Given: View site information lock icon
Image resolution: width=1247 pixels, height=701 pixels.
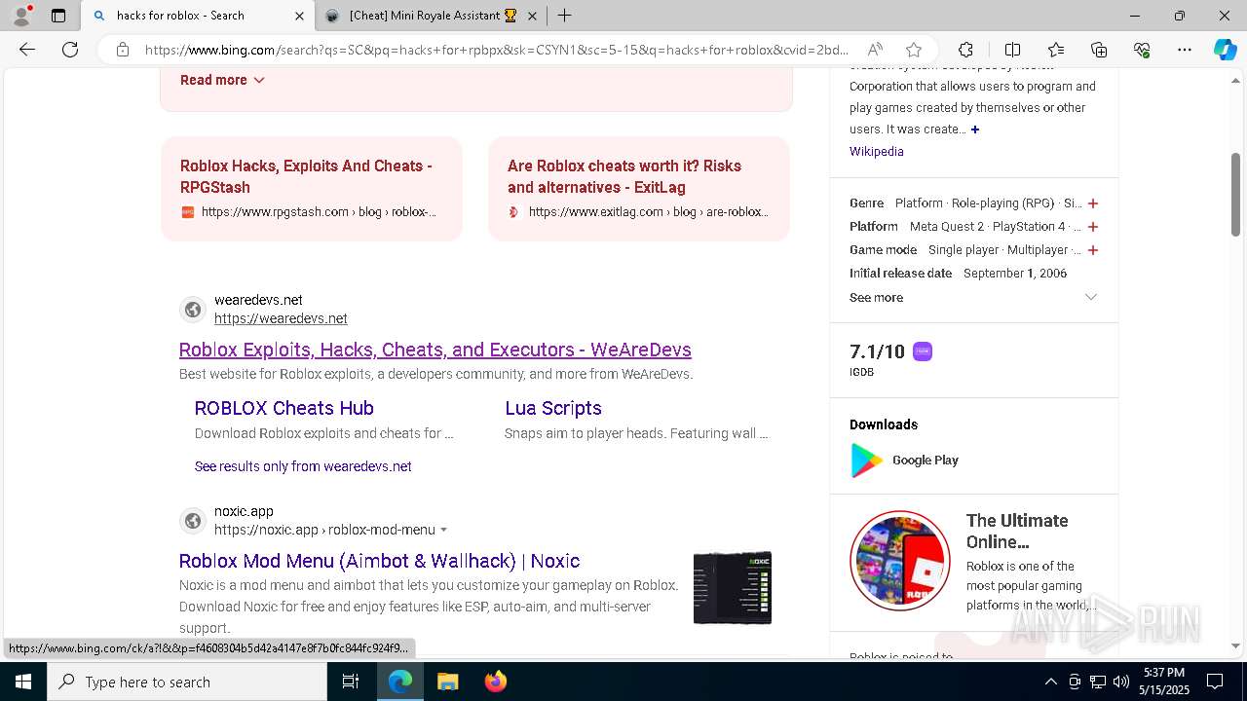Looking at the screenshot, I should click(123, 50).
